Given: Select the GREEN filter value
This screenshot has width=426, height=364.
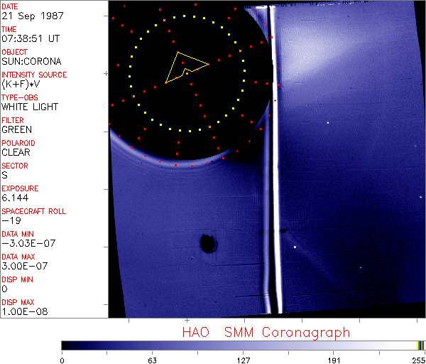Looking at the screenshot, I should pyautogui.click(x=16, y=129).
